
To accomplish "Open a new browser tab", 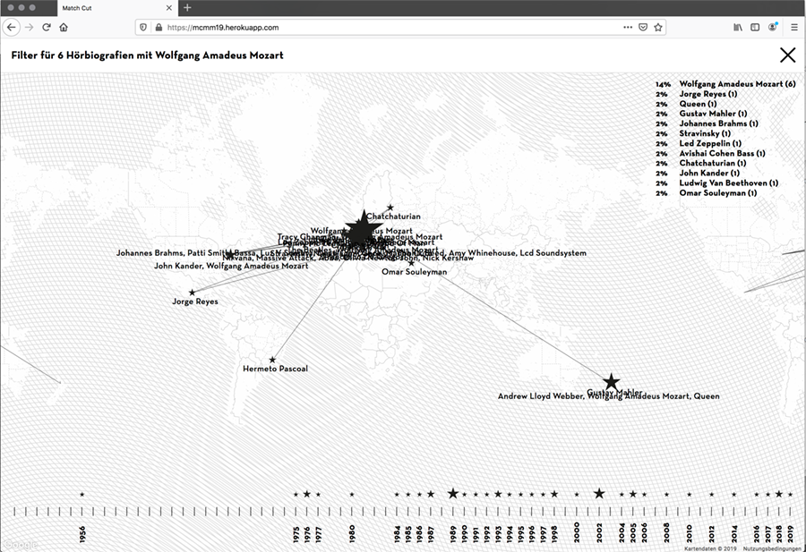I will pos(187,8).
